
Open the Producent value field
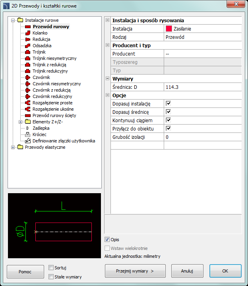203,54
